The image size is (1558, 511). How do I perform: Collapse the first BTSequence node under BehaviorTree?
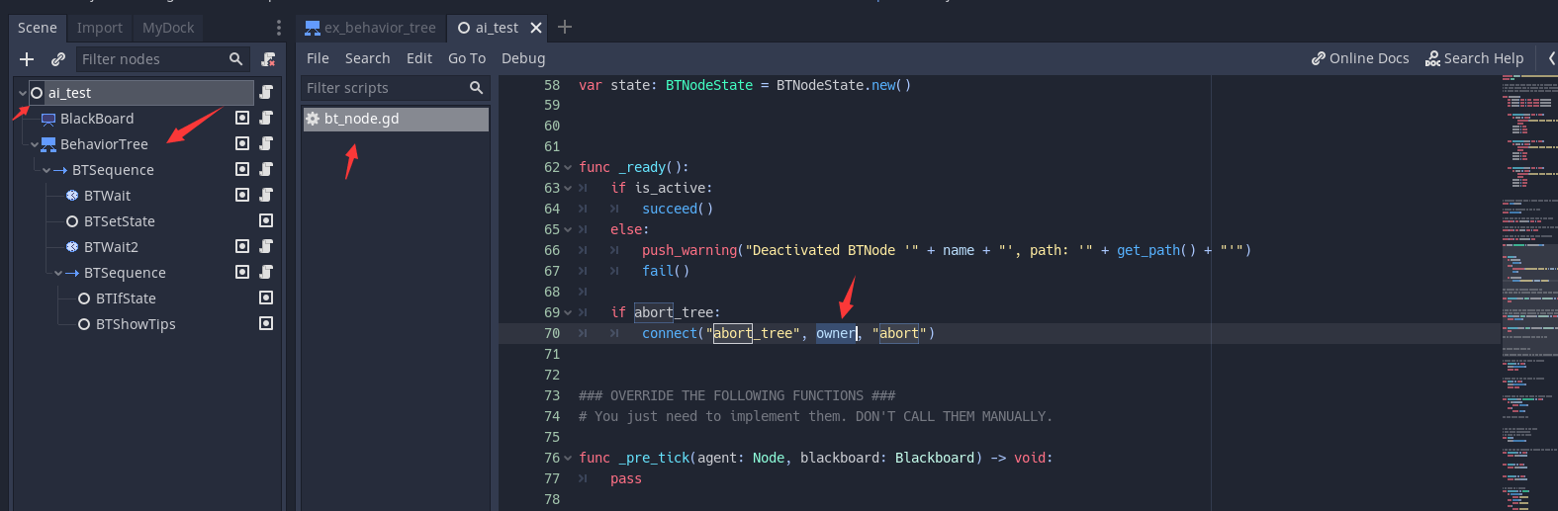click(x=46, y=170)
